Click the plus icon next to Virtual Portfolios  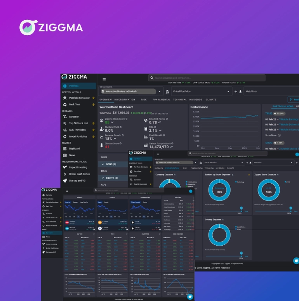235,92
